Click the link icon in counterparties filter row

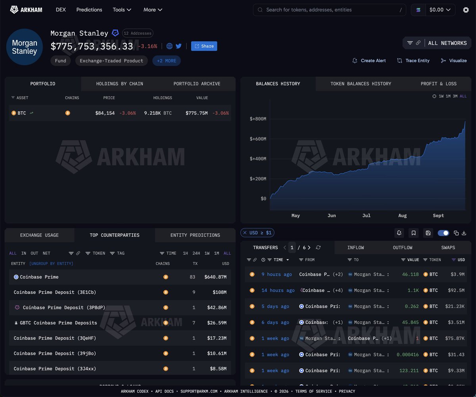pyautogui.click(x=78, y=253)
